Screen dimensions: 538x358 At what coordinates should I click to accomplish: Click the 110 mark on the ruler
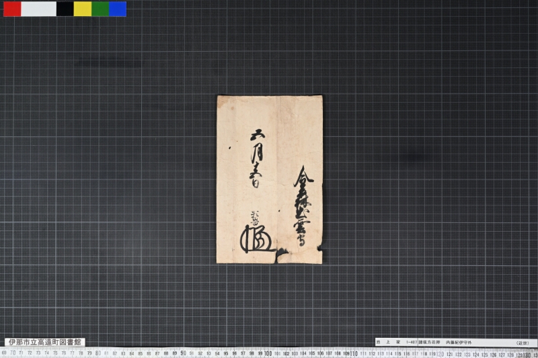[x=354, y=353]
